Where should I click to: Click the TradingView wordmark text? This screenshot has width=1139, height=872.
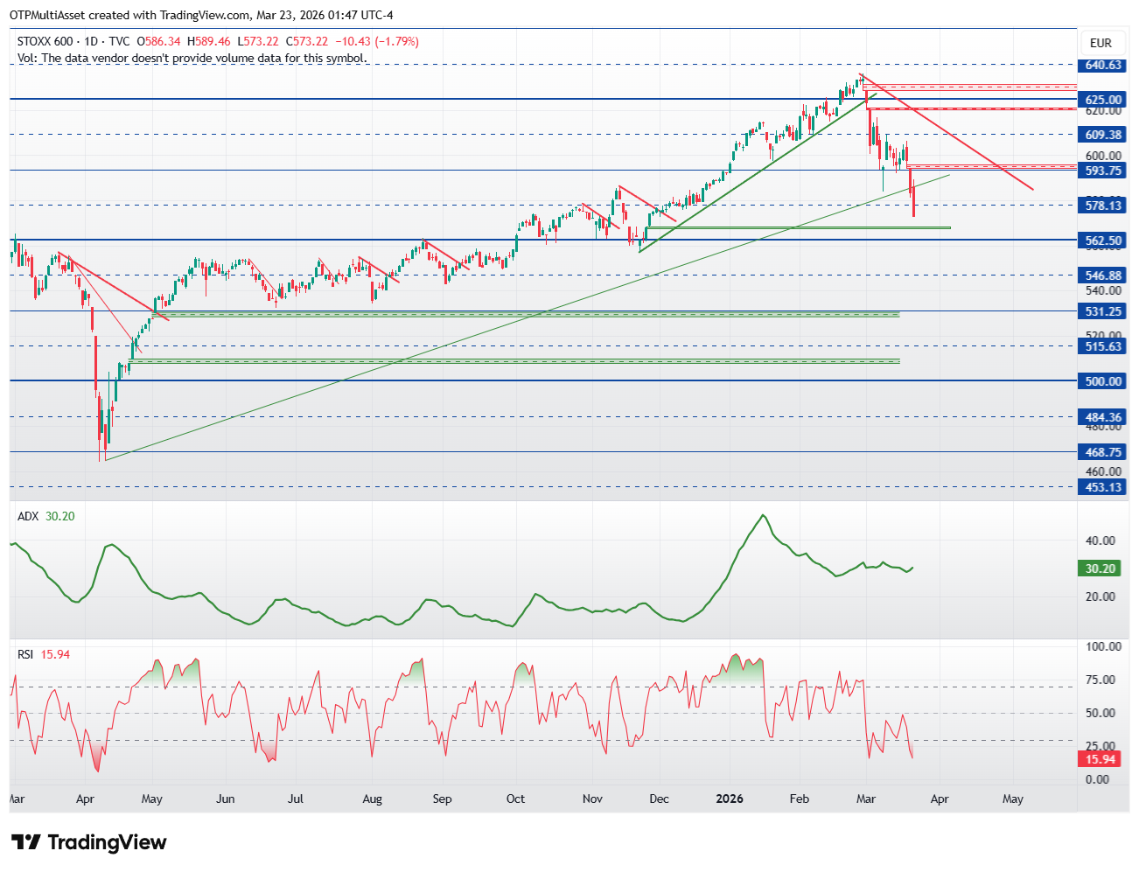click(x=107, y=842)
